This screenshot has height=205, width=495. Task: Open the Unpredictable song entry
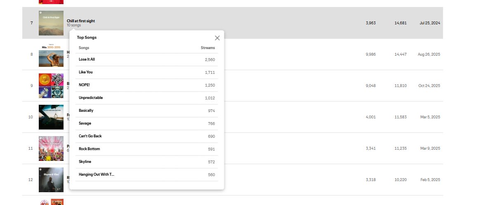(91, 98)
